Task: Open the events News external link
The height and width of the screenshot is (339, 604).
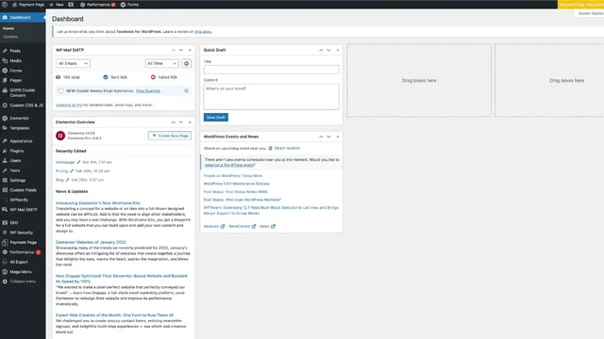Action: [x=267, y=226]
